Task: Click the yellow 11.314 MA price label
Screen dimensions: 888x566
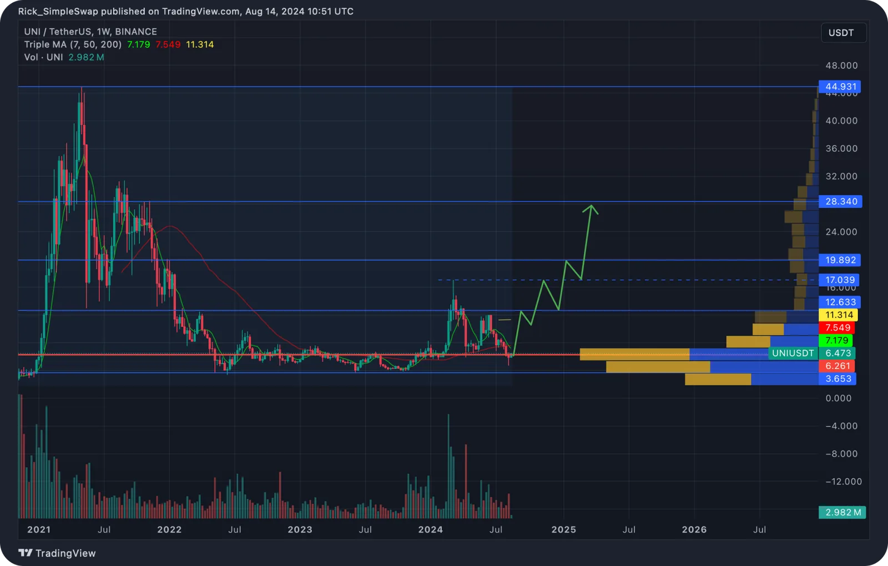Action: click(x=838, y=315)
